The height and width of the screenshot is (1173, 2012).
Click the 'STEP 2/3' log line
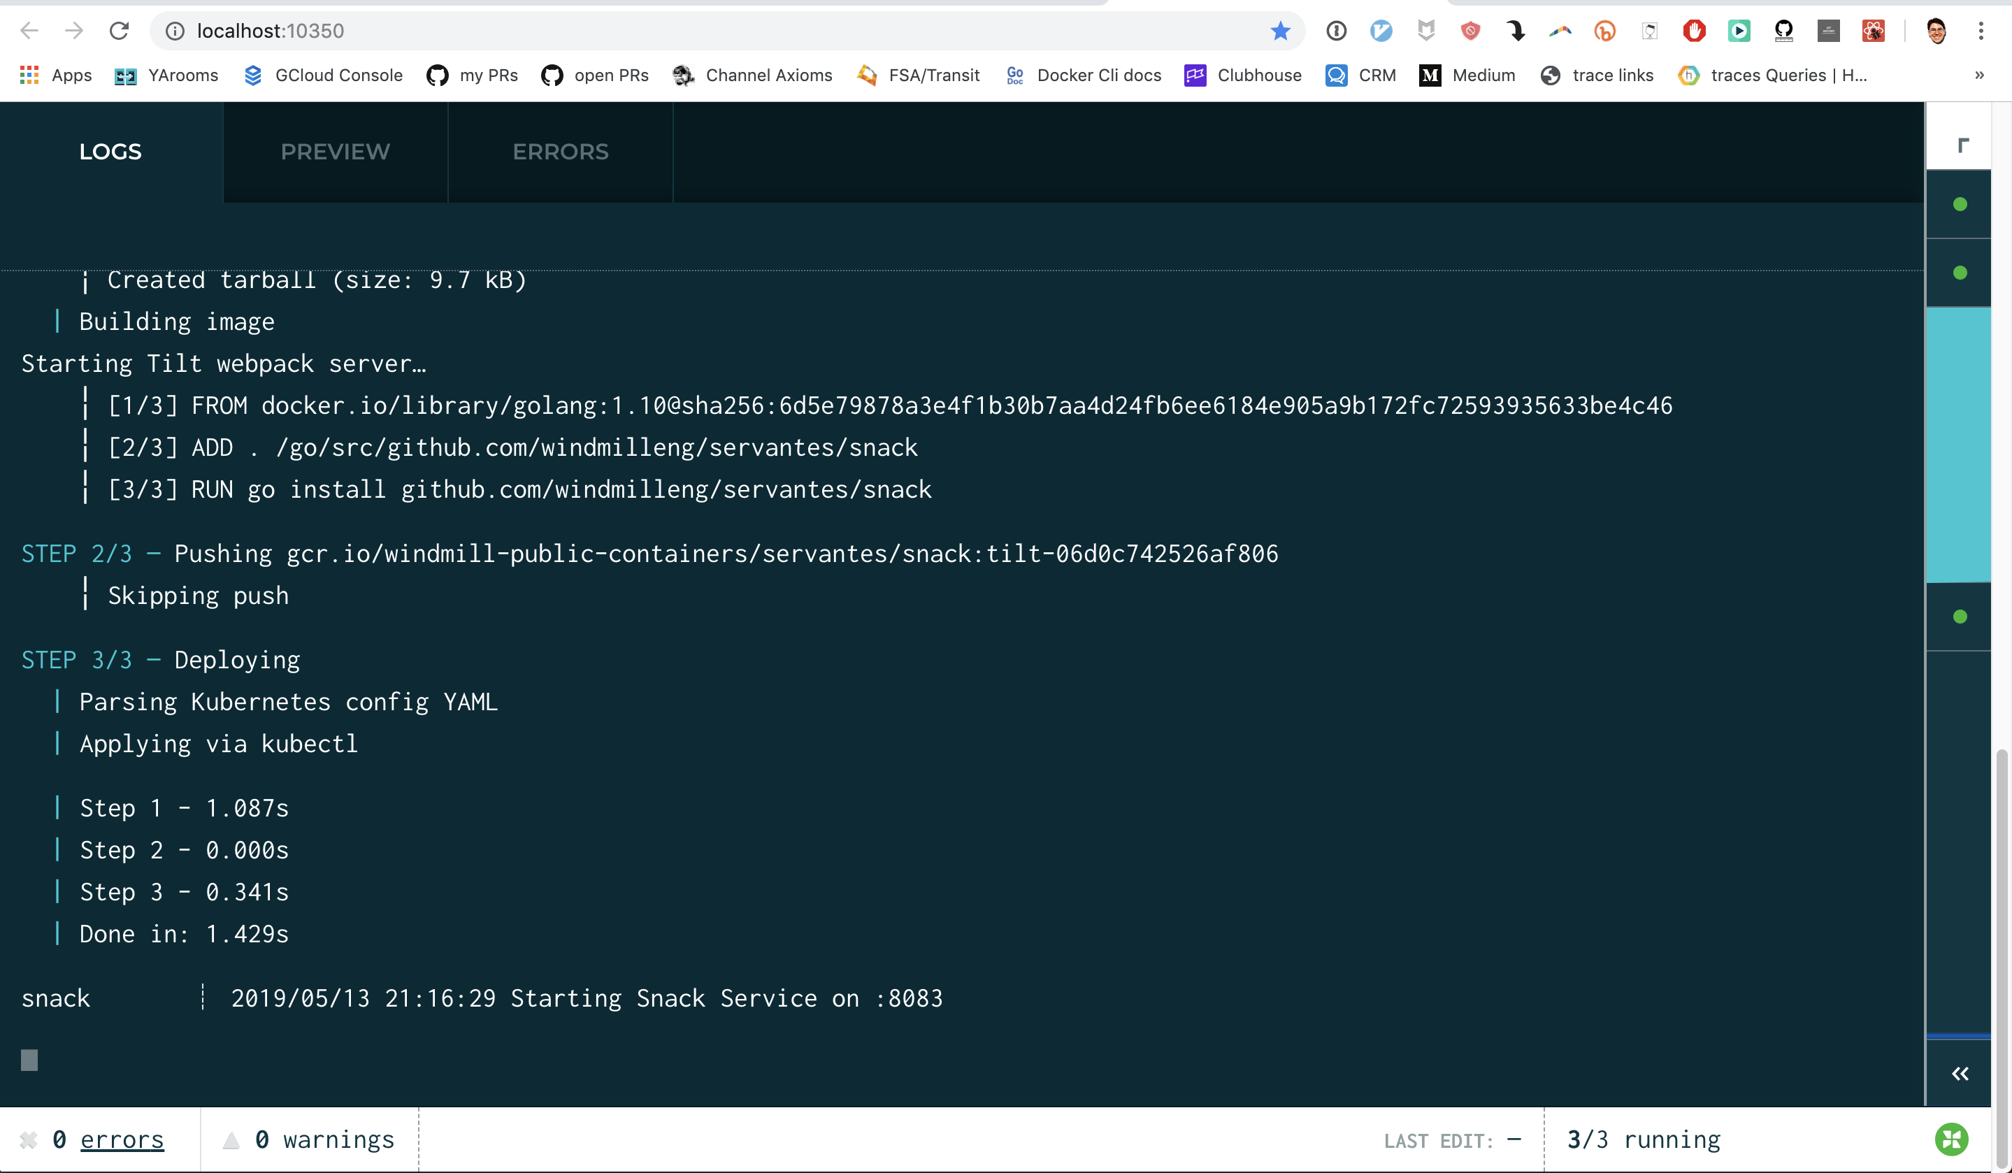[650, 554]
